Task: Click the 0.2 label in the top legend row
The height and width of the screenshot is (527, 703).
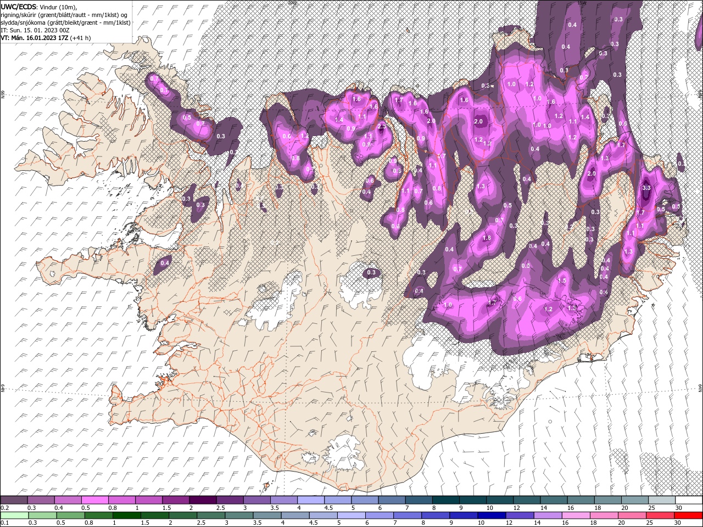Action: [5, 508]
